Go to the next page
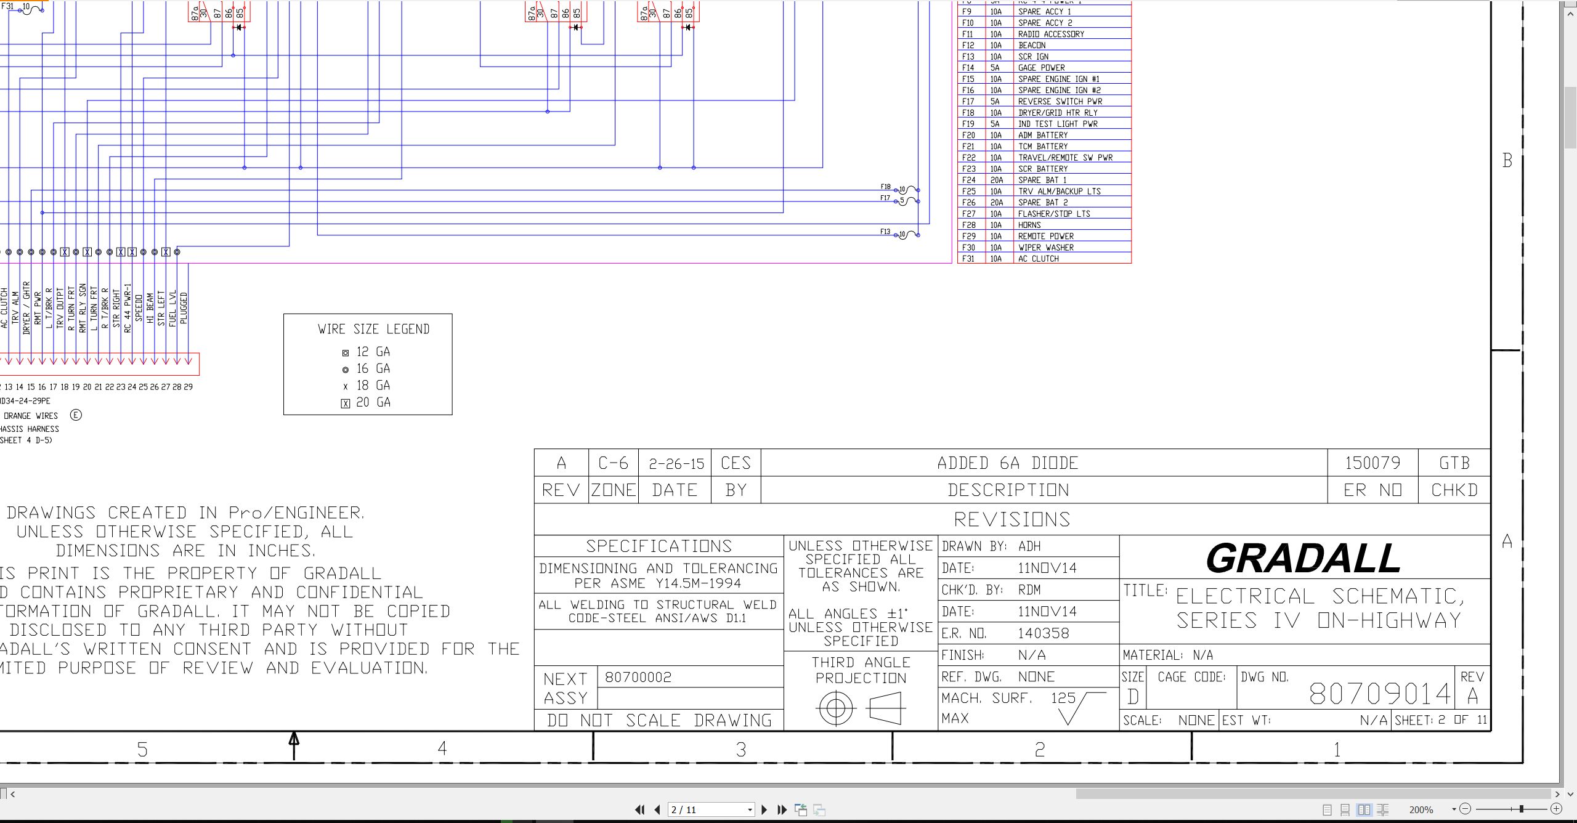The width and height of the screenshot is (1577, 823). click(x=764, y=809)
